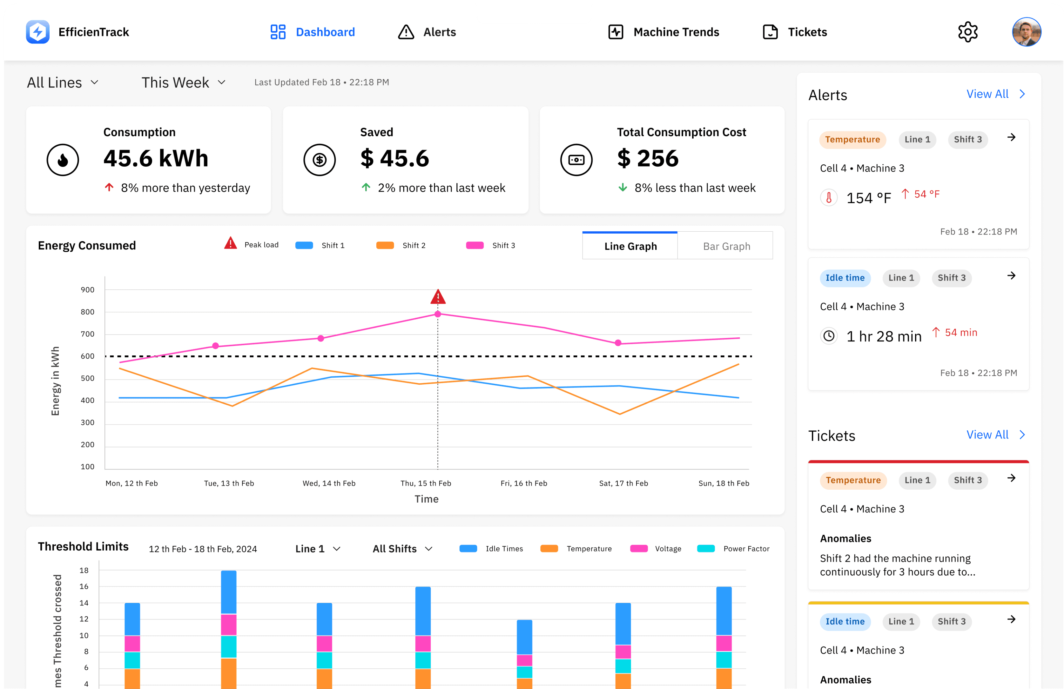
Task: Open the All Shifts dropdown
Action: [402, 549]
